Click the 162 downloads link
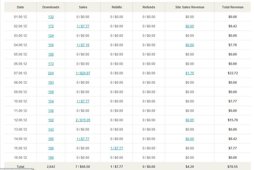This screenshot has width=254, height=170. [x=51, y=120]
